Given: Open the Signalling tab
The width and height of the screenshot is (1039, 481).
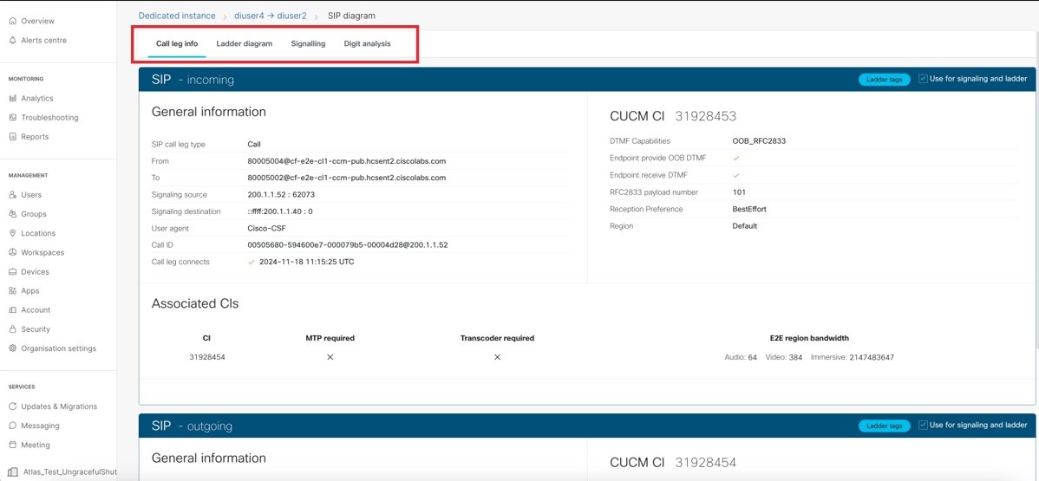Looking at the screenshot, I should tap(308, 43).
